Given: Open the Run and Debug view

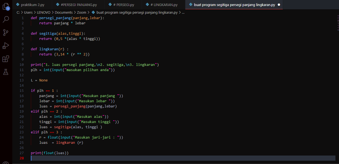Looking at the screenshot, I should pos(6,46).
